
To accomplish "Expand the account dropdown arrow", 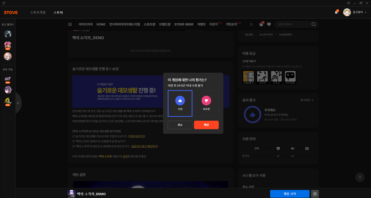I will pos(366,12).
